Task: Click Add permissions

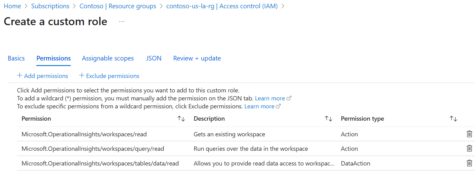Action: pos(43,76)
